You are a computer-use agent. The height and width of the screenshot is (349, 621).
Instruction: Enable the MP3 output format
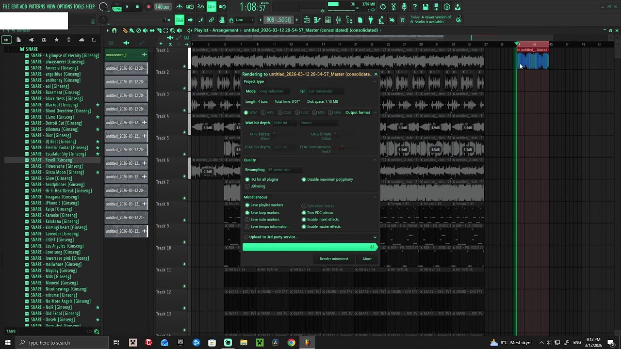coord(268,112)
